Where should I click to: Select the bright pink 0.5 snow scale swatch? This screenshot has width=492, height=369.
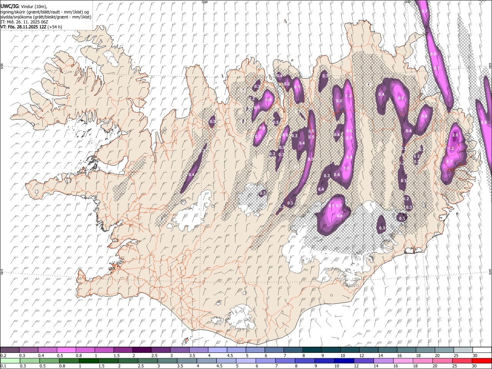[66, 350]
